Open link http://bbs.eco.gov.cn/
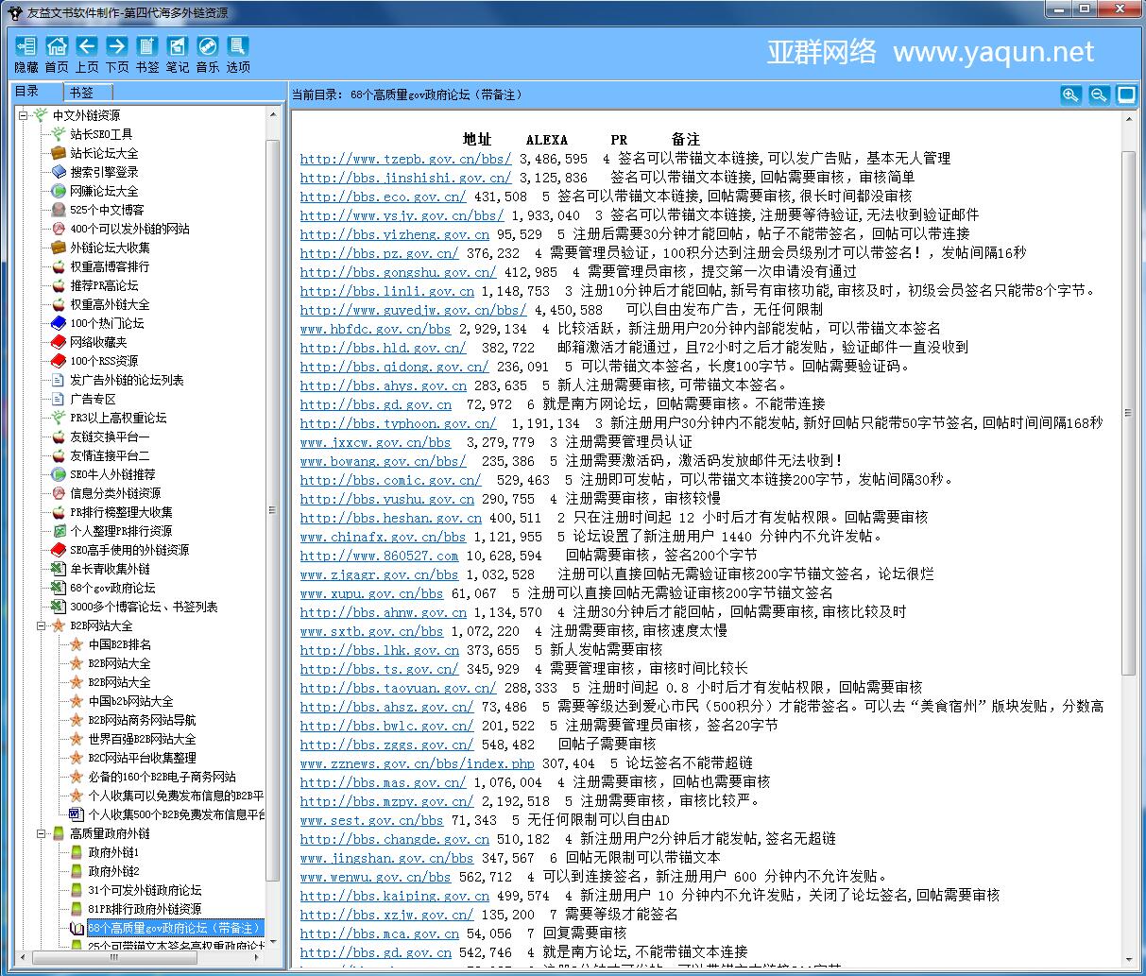 (383, 197)
